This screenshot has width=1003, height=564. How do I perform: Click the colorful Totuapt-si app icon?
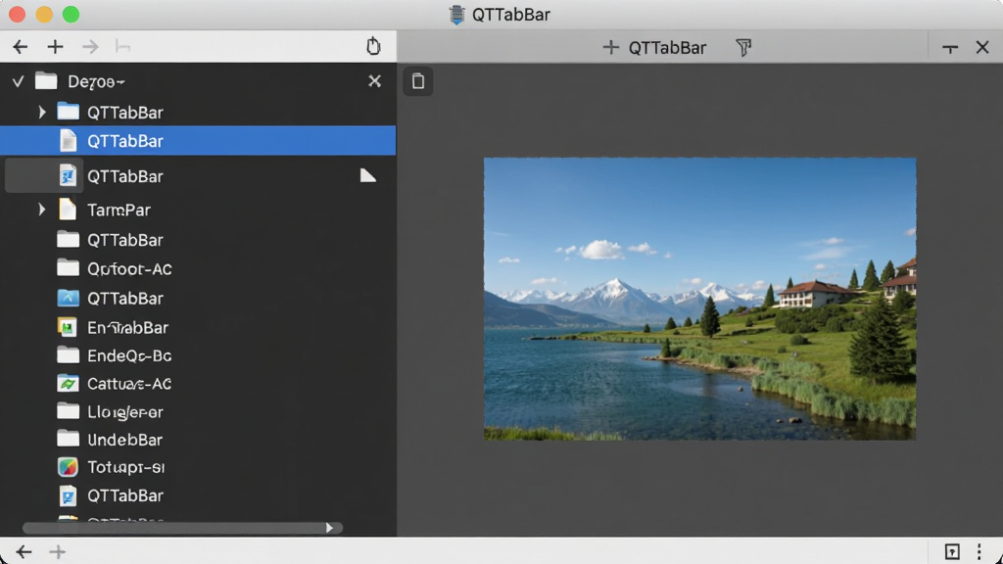[x=68, y=467]
